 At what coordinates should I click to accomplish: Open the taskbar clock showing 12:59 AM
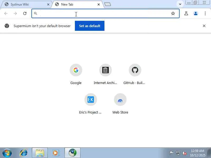tap(198, 153)
